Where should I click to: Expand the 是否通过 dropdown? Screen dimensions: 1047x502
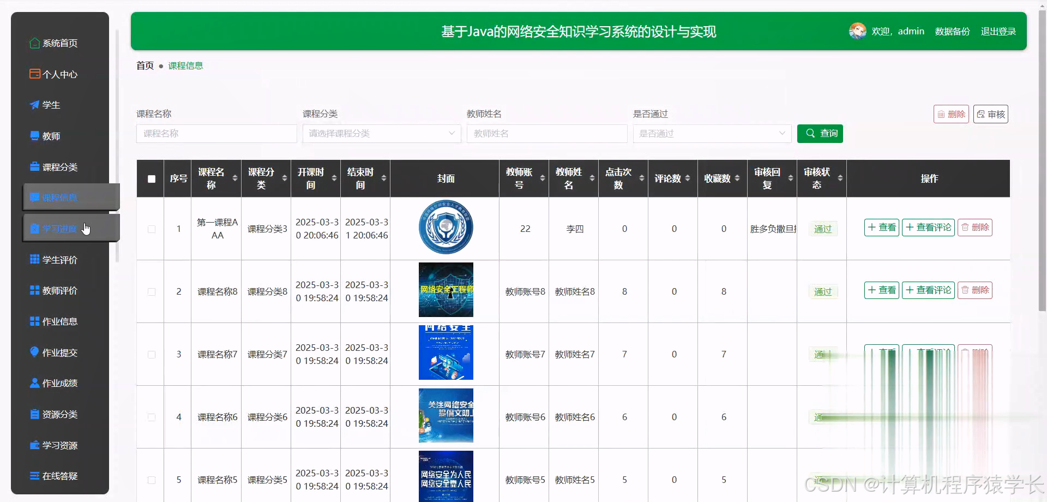pyautogui.click(x=712, y=133)
